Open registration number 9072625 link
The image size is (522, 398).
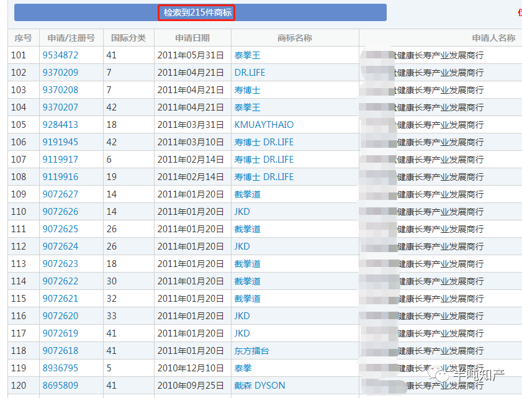tap(60, 229)
